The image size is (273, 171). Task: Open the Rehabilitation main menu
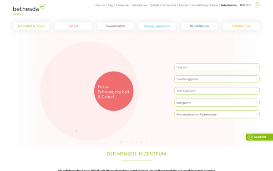pos(199,26)
